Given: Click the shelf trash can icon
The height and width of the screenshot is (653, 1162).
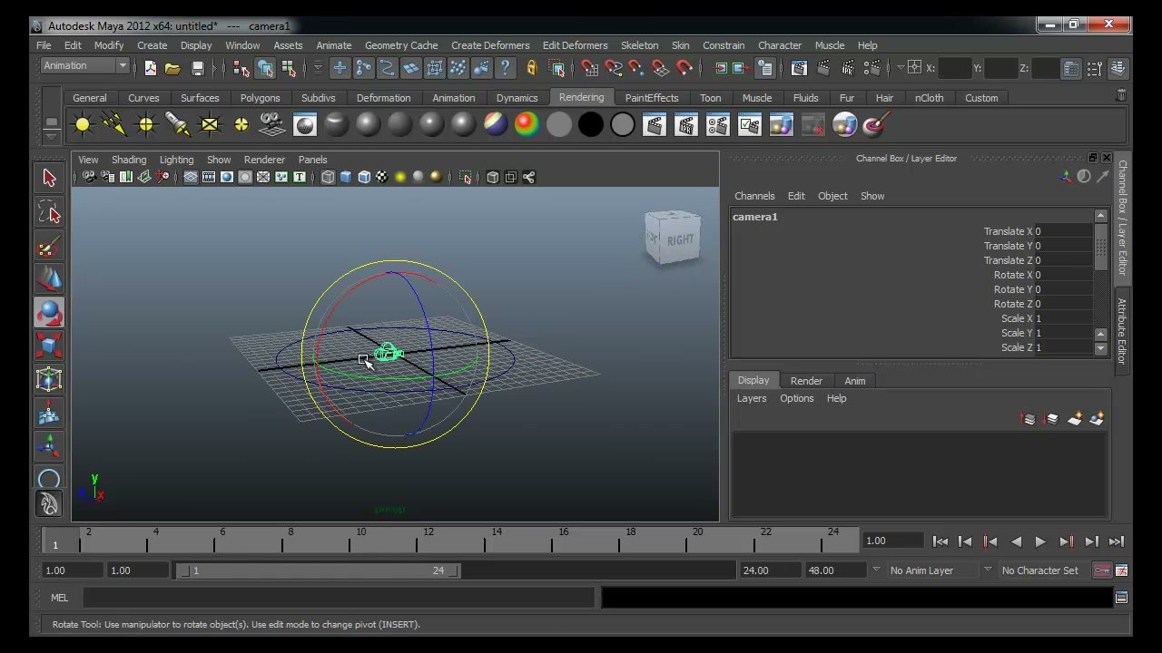Looking at the screenshot, I should point(1121,95).
